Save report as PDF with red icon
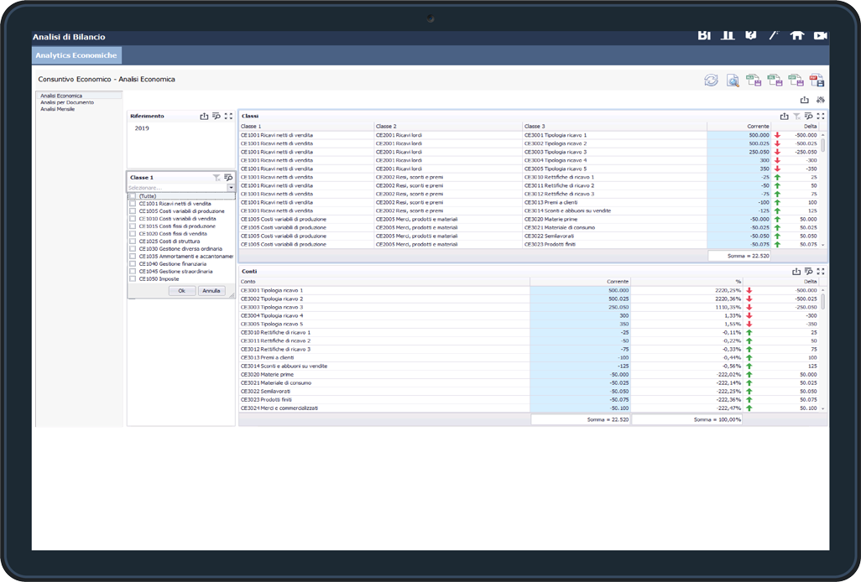This screenshot has width=861, height=582. [817, 81]
